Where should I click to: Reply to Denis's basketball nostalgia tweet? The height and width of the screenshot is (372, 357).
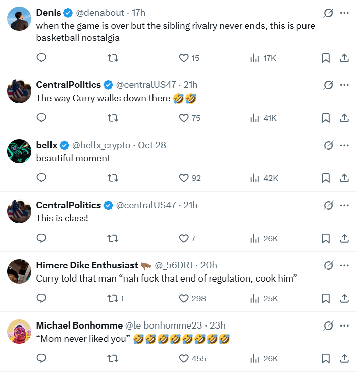[x=42, y=58]
